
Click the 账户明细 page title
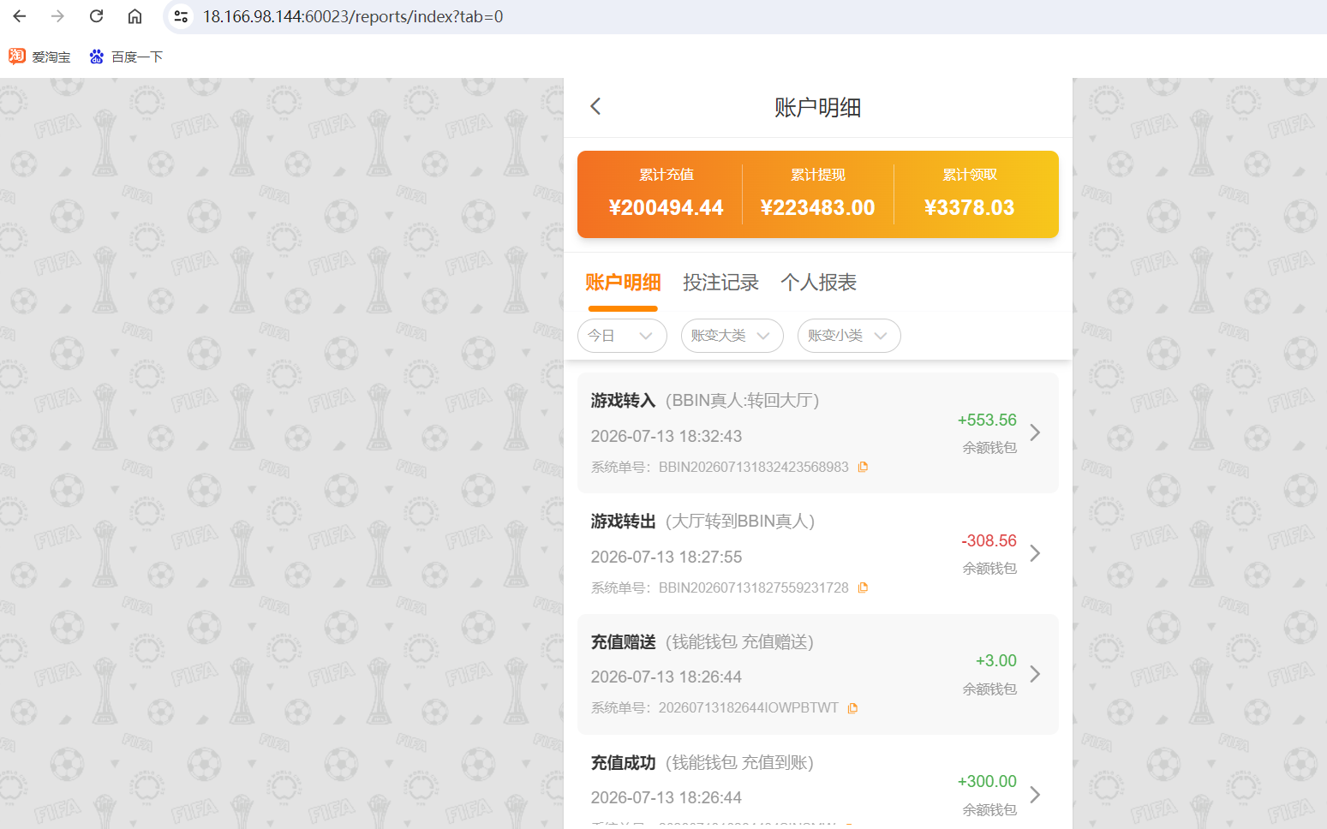(818, 107)
